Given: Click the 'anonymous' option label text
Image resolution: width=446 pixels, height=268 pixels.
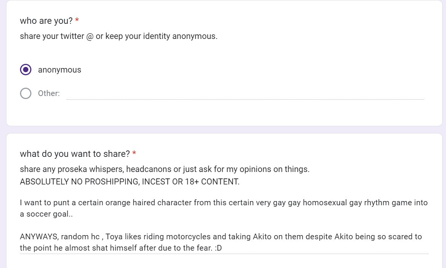Looking at the screenshot, I should (x=59, y=70).
